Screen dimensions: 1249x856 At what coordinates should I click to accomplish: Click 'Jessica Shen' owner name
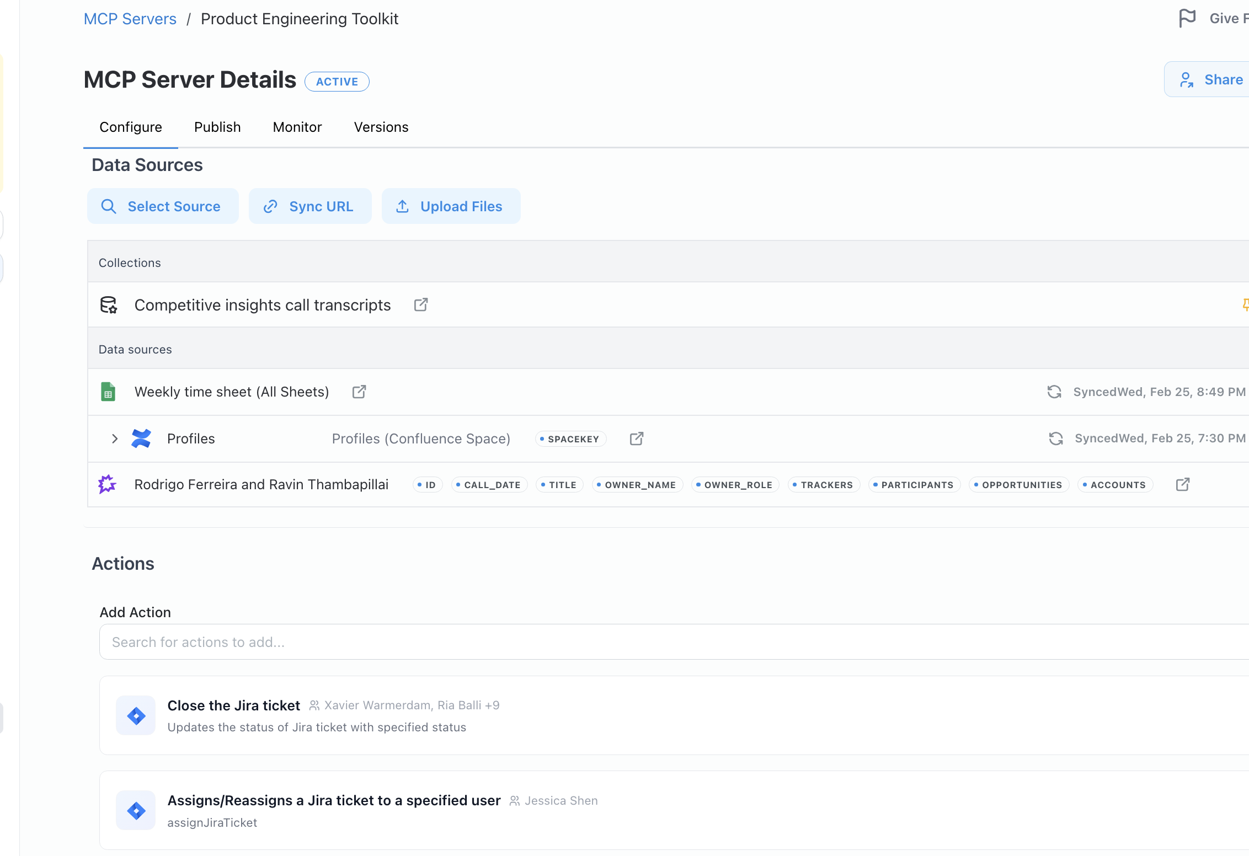click(561, 801)
